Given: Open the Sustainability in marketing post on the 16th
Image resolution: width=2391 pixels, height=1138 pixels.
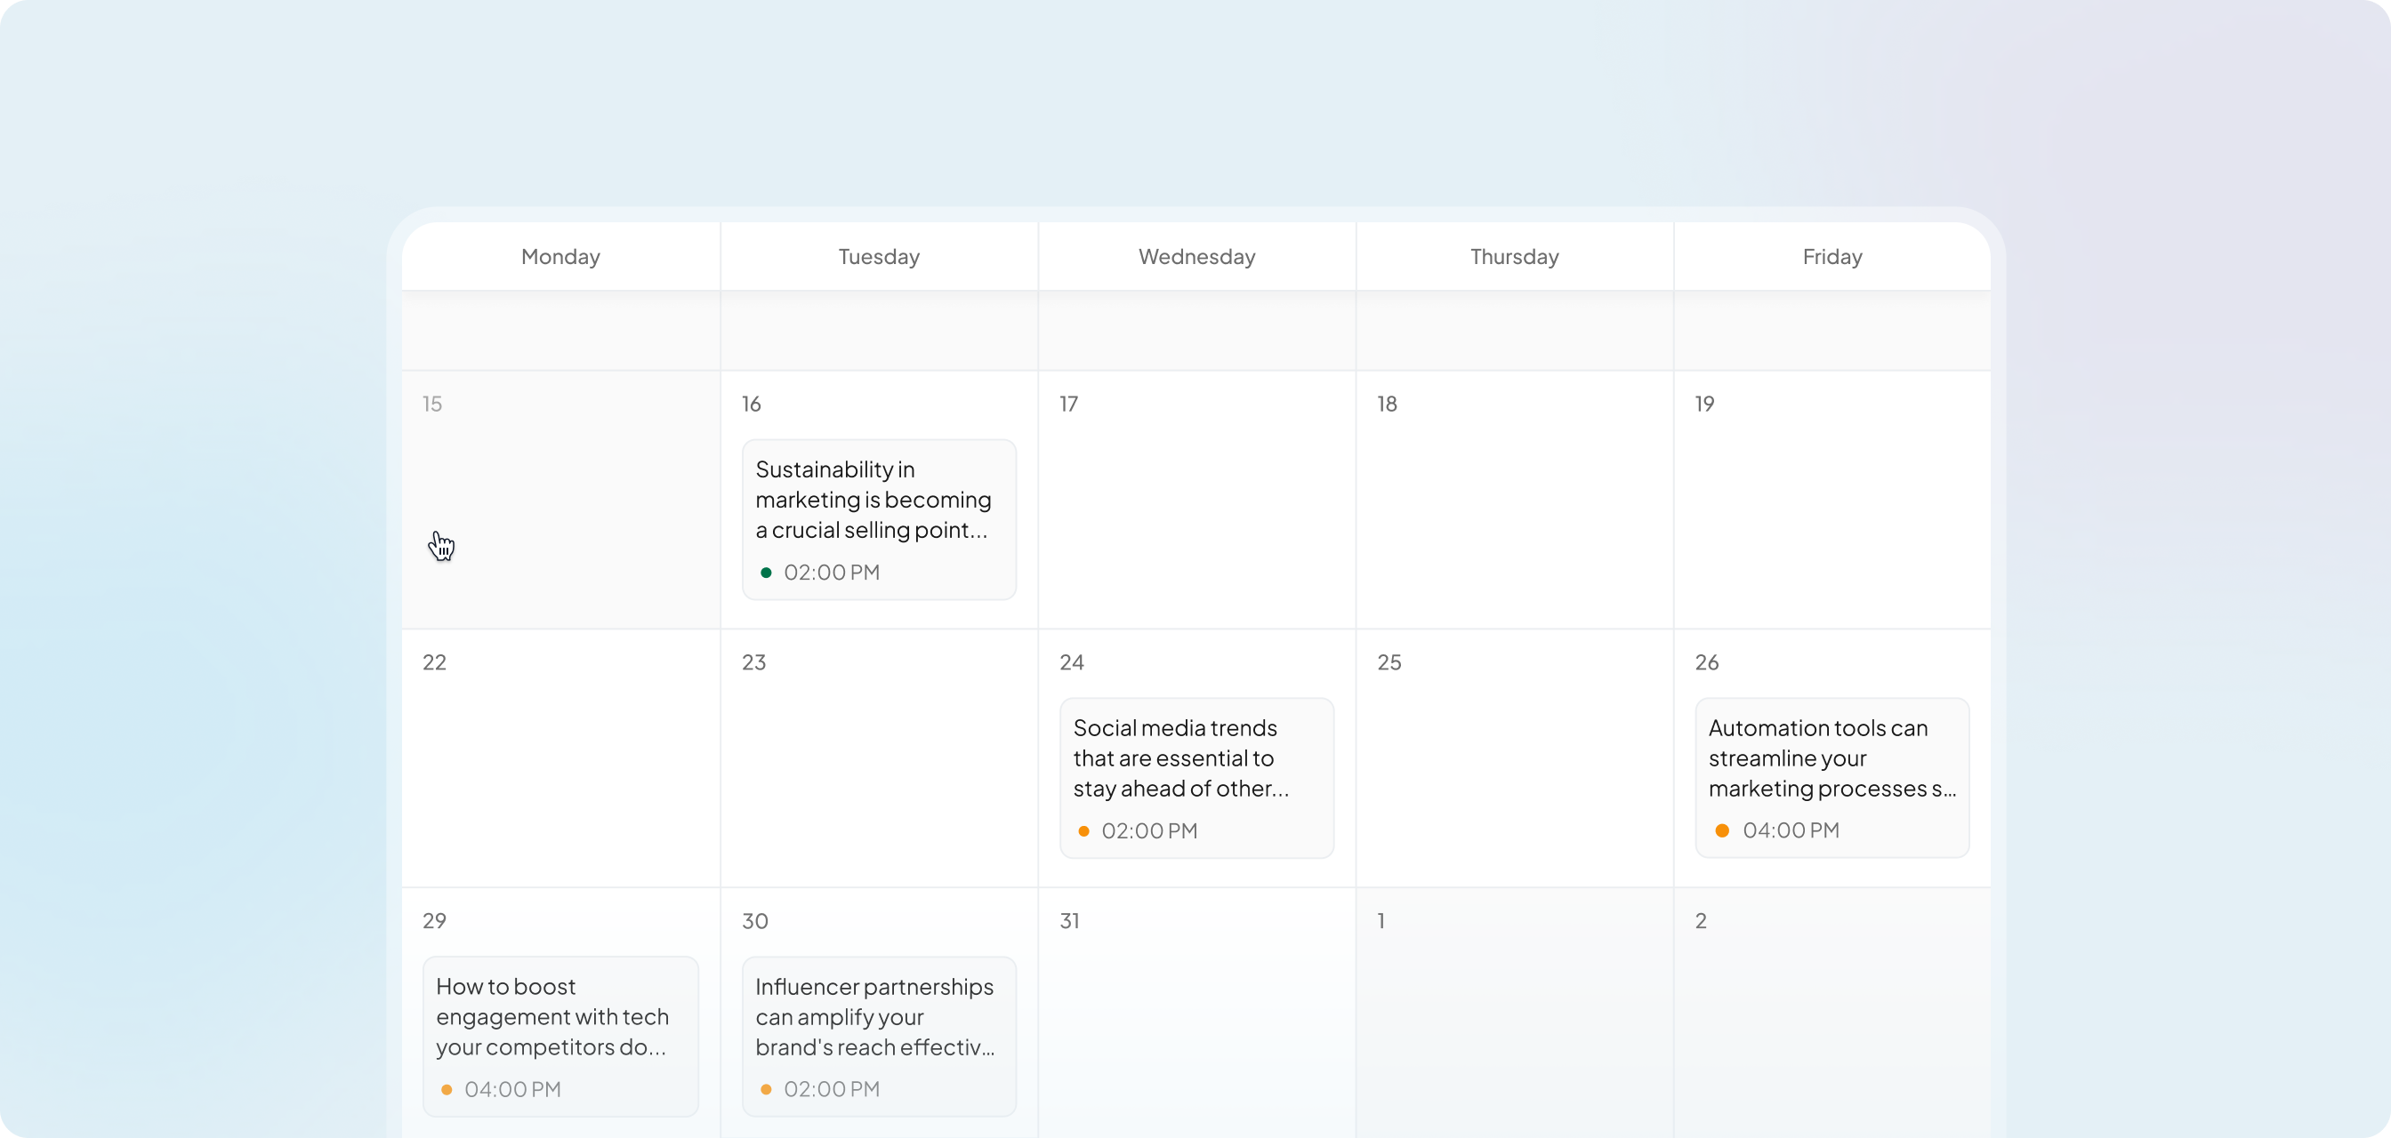Looking at the screenshot, I should coord(878,519).
